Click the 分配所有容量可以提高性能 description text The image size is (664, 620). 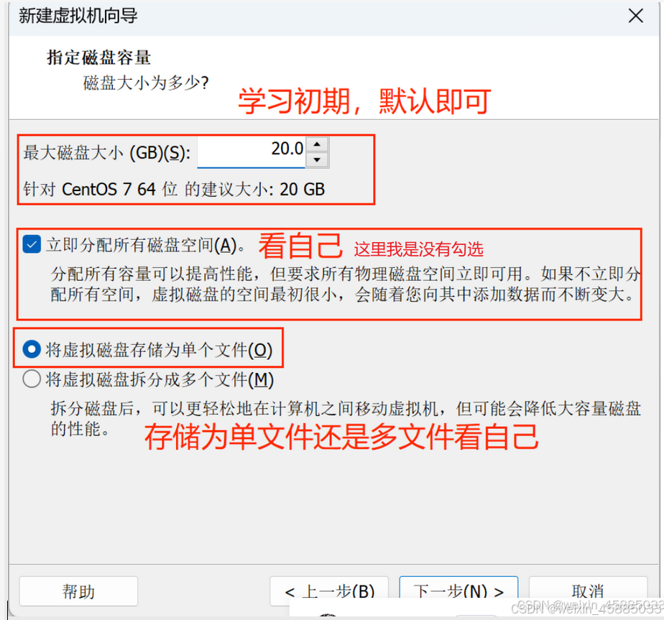[x=345, y=284]
